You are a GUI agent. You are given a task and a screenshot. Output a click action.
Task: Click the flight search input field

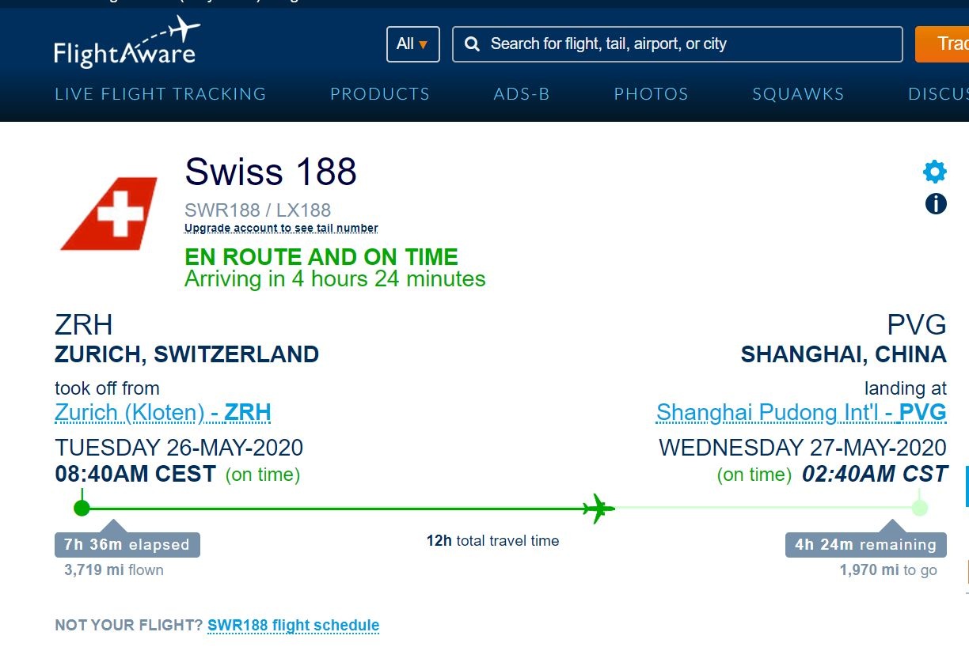pos(689,44)
